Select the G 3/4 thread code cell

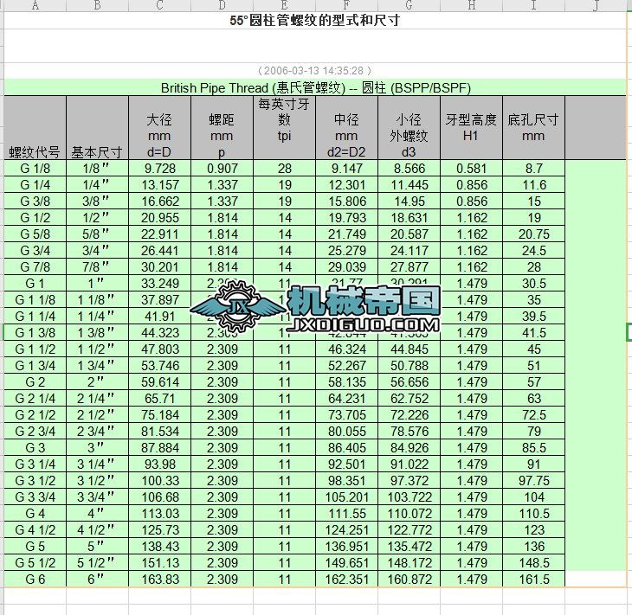pos(35,251)
